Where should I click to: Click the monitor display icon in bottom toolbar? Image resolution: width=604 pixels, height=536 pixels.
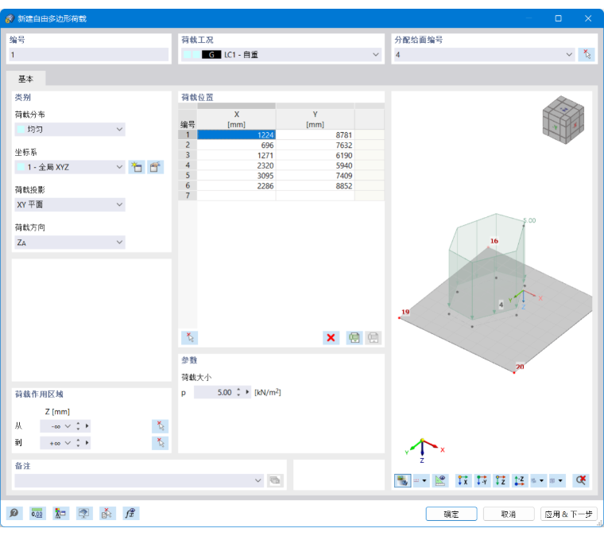coord(84,513)
